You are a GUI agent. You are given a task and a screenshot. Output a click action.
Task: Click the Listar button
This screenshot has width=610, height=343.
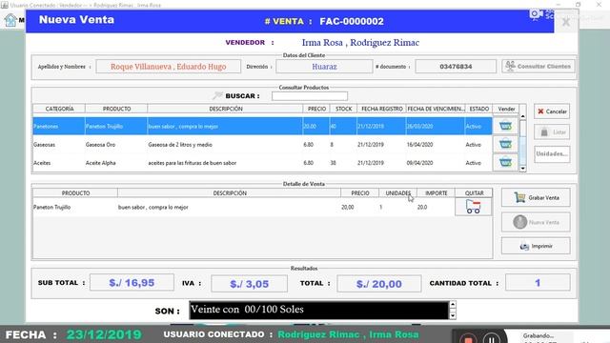pyautogui.click(x=552, y=132)
